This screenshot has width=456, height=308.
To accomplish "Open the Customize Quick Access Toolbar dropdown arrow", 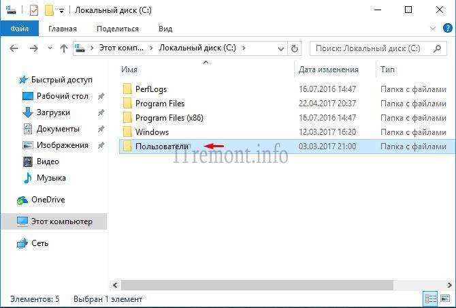I will (62, 11).
